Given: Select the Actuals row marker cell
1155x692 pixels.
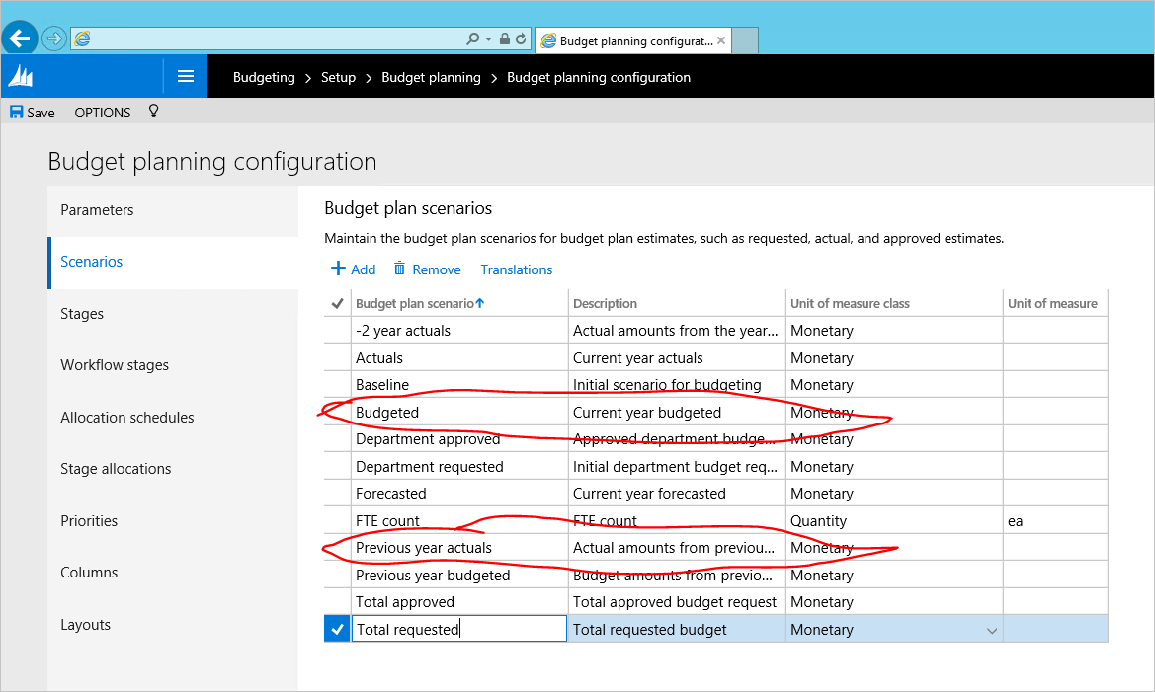Looking at the screenshot, I should tap(337, 357).
